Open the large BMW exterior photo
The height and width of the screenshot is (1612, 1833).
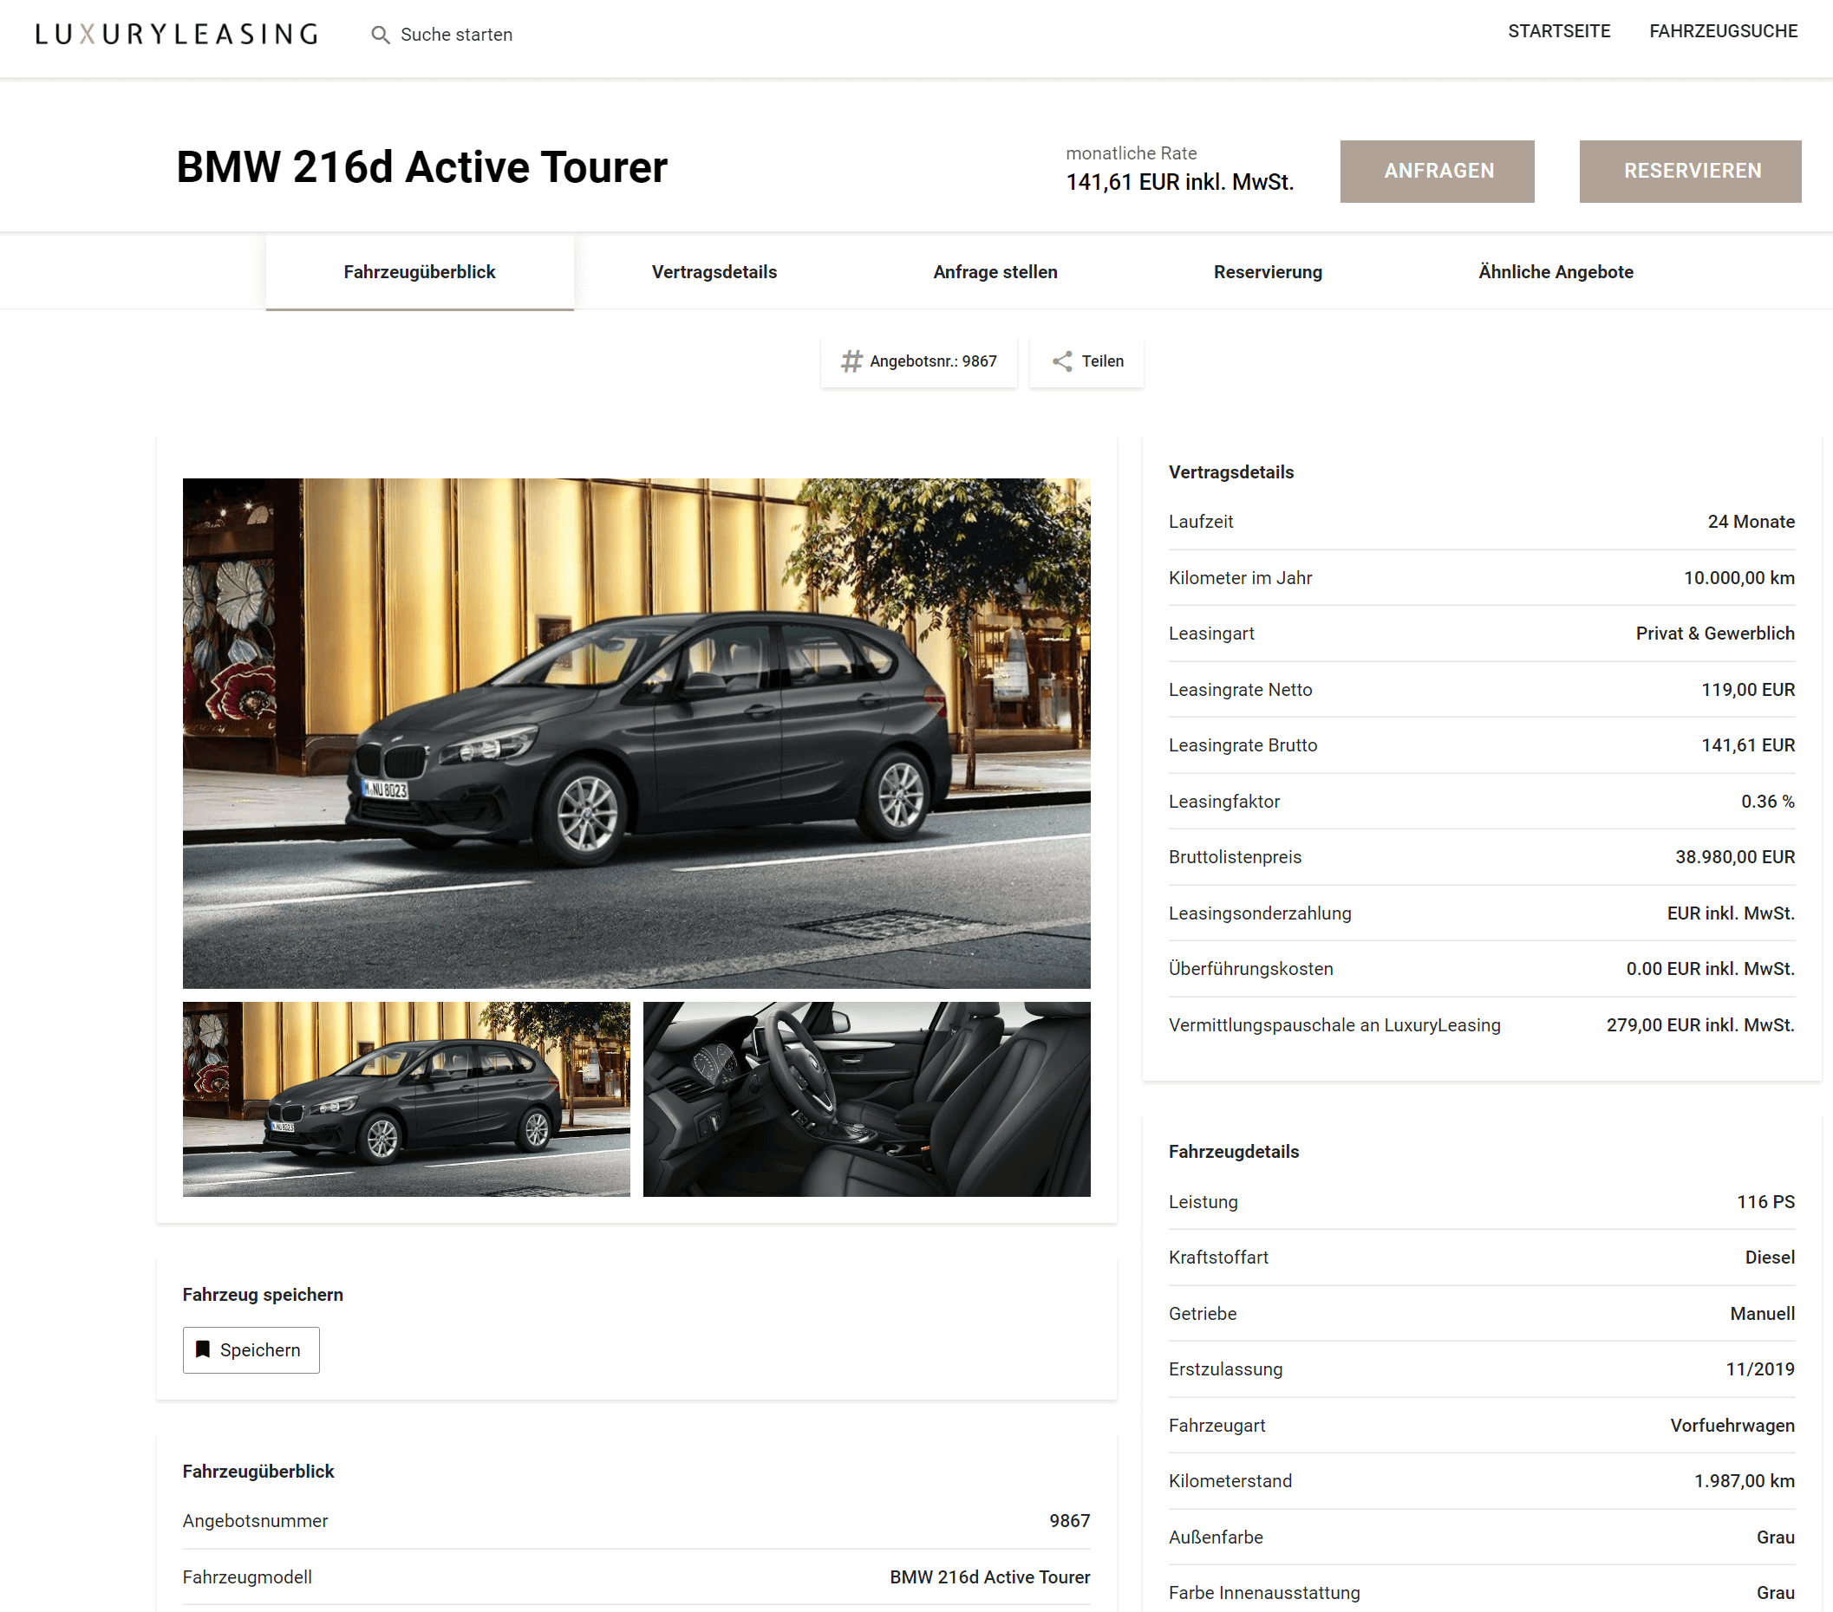pos(636,732)
